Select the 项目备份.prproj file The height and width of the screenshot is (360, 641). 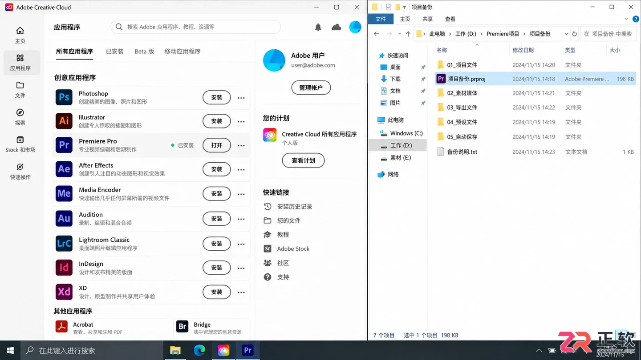535,79
